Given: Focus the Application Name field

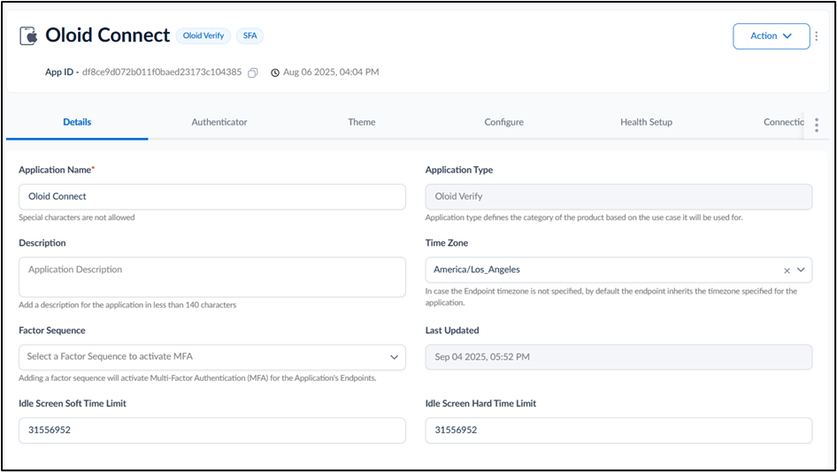Looking at the screenshot, I should point(212,197).
